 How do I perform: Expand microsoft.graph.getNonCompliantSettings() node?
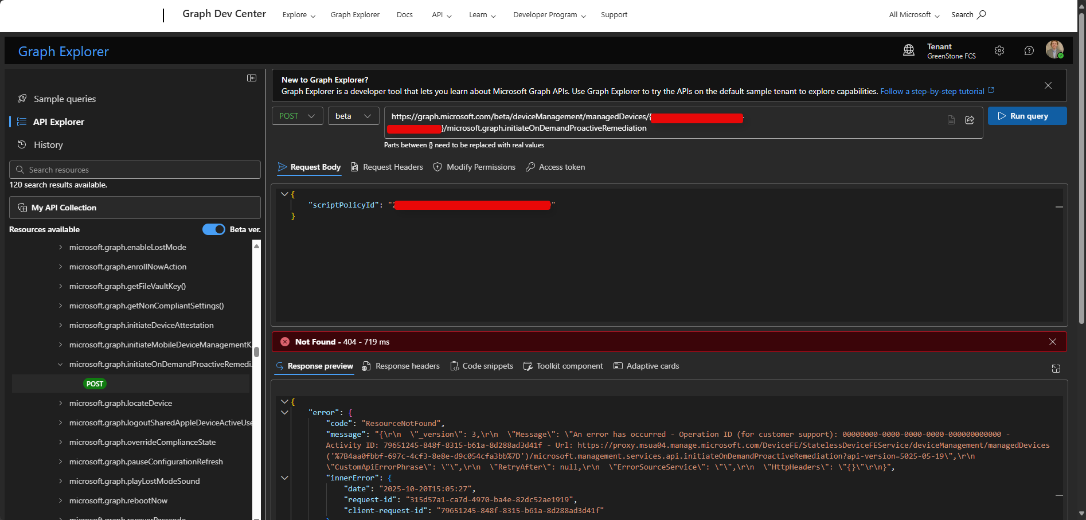coord(60,306)
